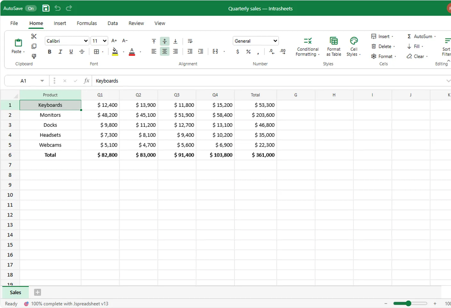451x308 pixels.
Task: Toggle the AutoSave switch
Action: (31, 8)
